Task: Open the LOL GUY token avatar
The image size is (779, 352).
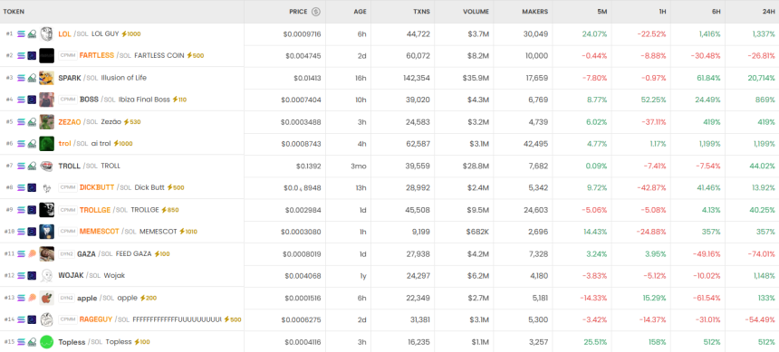Action: click(x=47, y=33)
